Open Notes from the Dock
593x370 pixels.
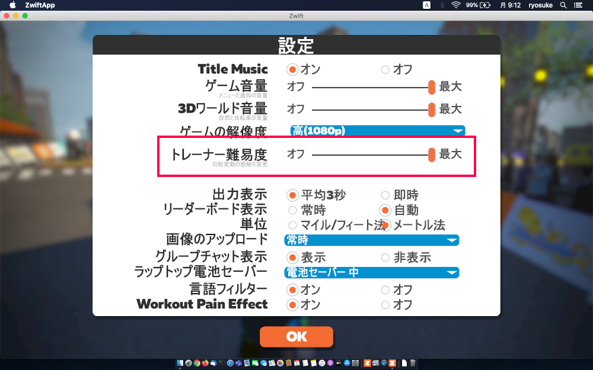(x=313, y=363)
